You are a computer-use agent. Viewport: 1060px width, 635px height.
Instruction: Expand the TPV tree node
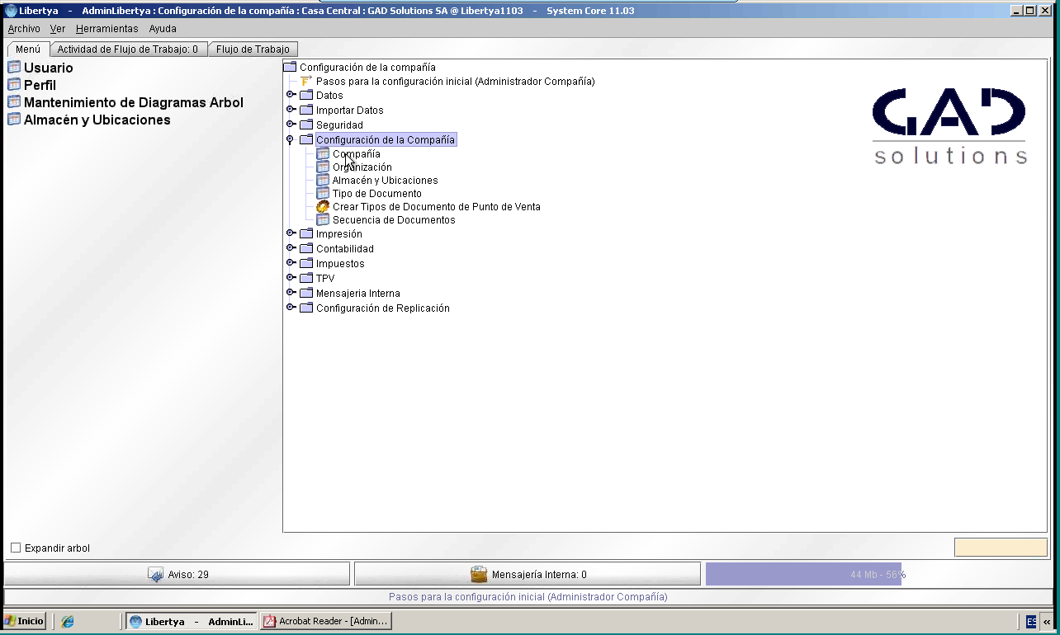point(291,277)
